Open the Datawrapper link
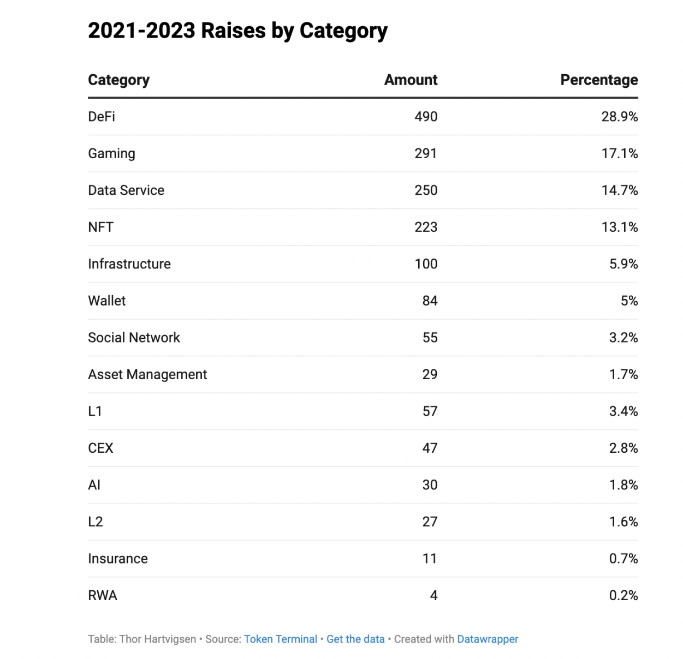The height and width of the screenshot is (659, 683). tap(488, 639)
